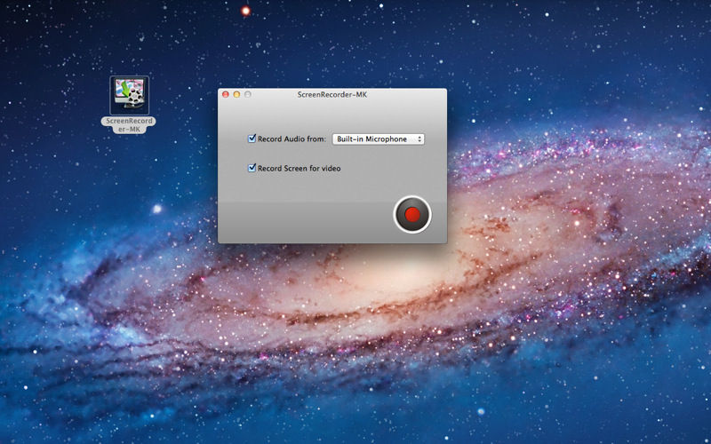The width and height of the screenshot is (711, 444).
Task: Uncheck the Record Audio from checkbox
Action: pyautogui.click(x=252, y=139)
